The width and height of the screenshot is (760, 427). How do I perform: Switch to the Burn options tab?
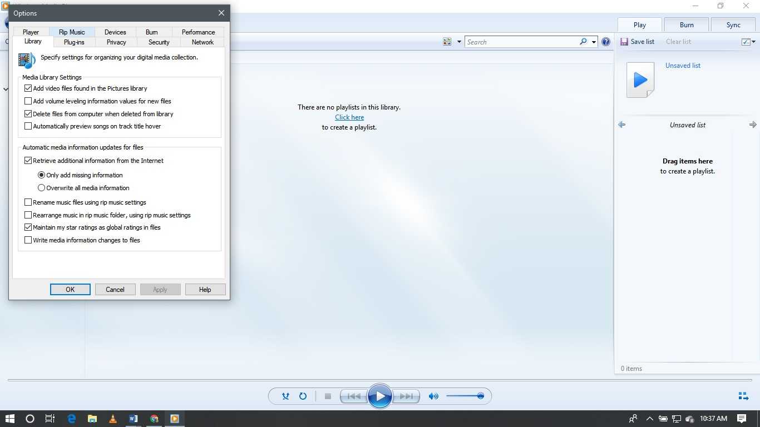pos(152,32)
